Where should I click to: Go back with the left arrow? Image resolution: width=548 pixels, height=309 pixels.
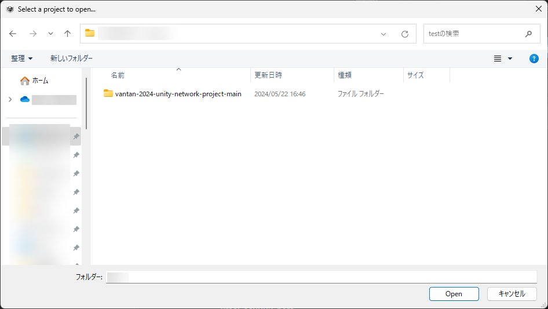click(13, 34)
